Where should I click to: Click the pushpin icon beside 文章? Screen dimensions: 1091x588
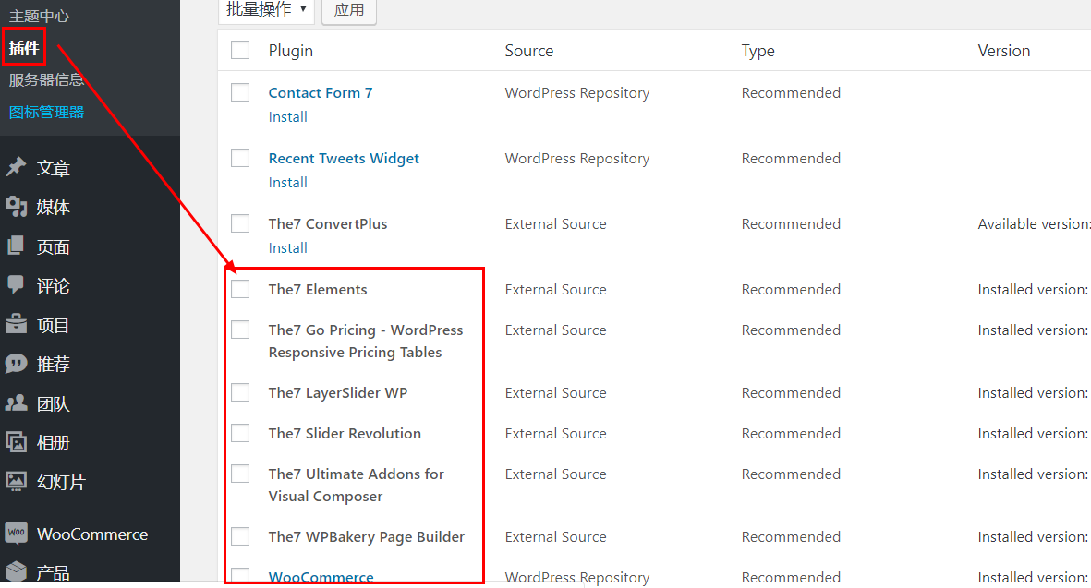pyautogui.click(x=16, y=168)
